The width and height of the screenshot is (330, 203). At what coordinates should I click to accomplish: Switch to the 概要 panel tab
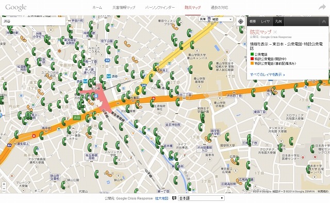[x=253, y=22]
